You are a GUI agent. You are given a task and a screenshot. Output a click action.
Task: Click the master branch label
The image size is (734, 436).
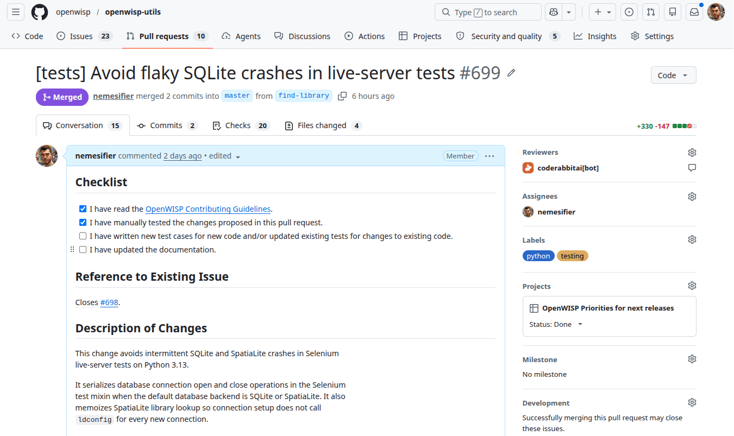pos(237,96)
